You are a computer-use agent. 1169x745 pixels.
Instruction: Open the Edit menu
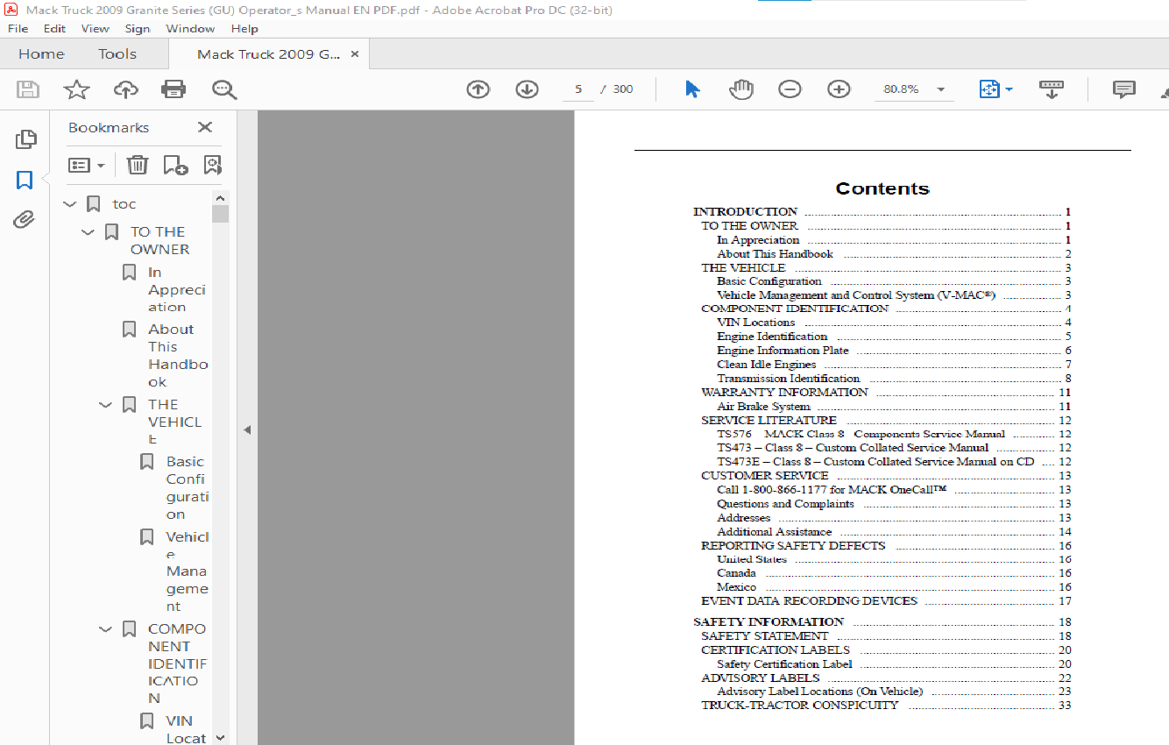click(54, 28)
